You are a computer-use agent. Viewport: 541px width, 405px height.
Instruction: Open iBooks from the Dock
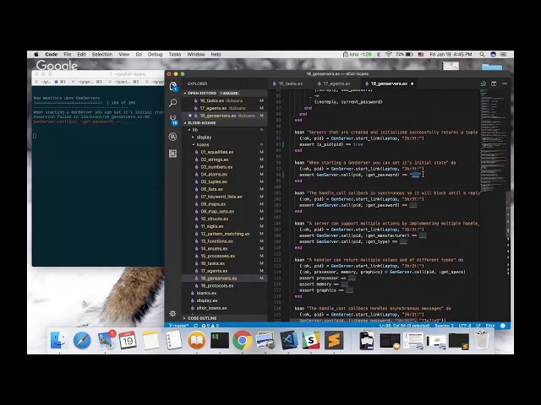click(197, 341)
